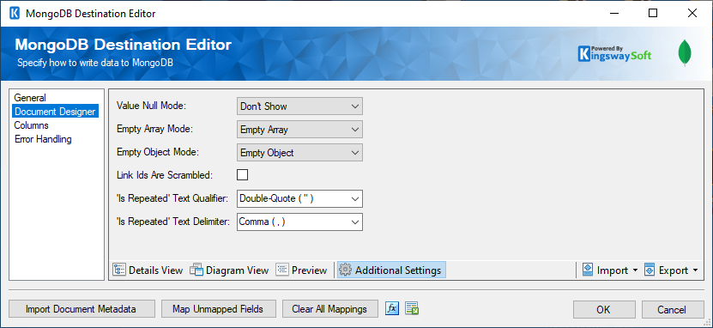The image size is (713, 328).
Task: Click 'Empty Object Mode:' label
Action: pos(158,152)
